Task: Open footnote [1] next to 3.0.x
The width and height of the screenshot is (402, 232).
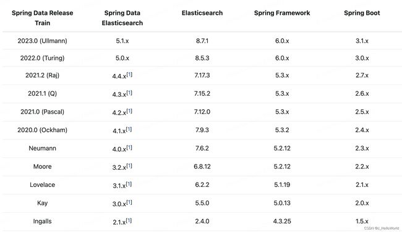Action: pos(129,202)
